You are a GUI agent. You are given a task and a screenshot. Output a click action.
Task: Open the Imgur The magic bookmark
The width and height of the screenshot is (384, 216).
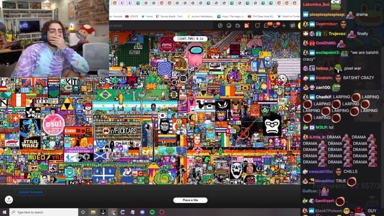[231, 16]
